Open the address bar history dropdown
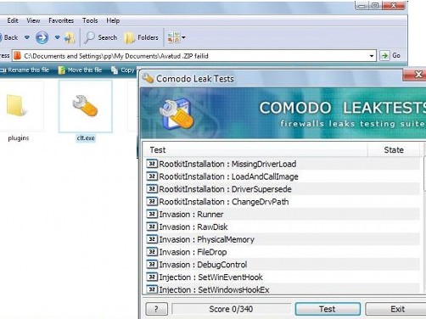 (x=372, y=56)
